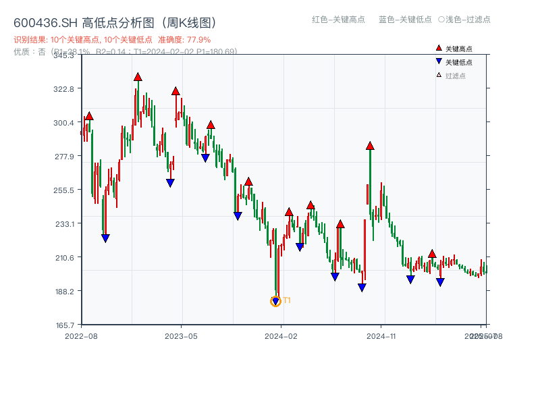Image resolution: width=540 pixels, height=405 pixels.
Task: Click the red 关键高点 triangle icon in legend
Action: 437,49
